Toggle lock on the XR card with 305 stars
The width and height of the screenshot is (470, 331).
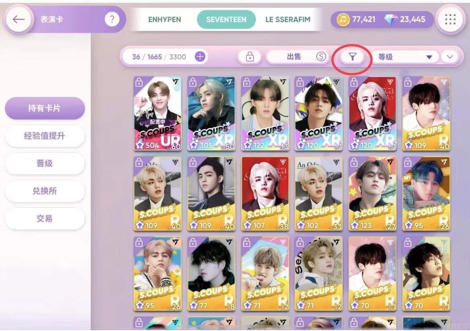192,82
